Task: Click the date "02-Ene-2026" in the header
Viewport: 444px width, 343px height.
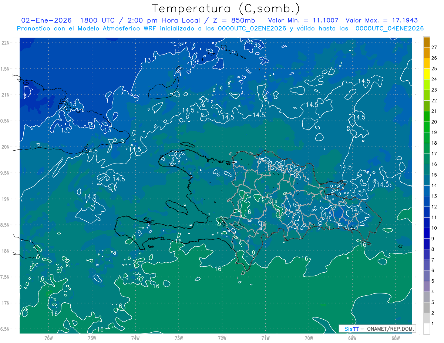Action: tap(46, 20)
